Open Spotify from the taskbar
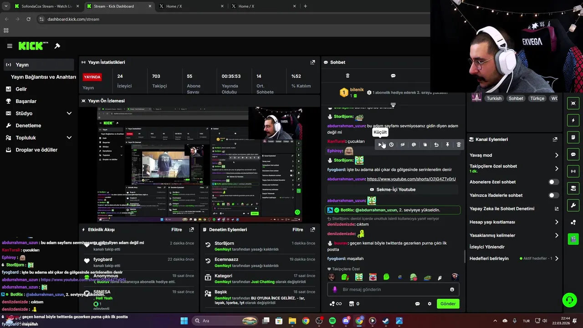Screen dimensions: 583x328 (332, 321)
